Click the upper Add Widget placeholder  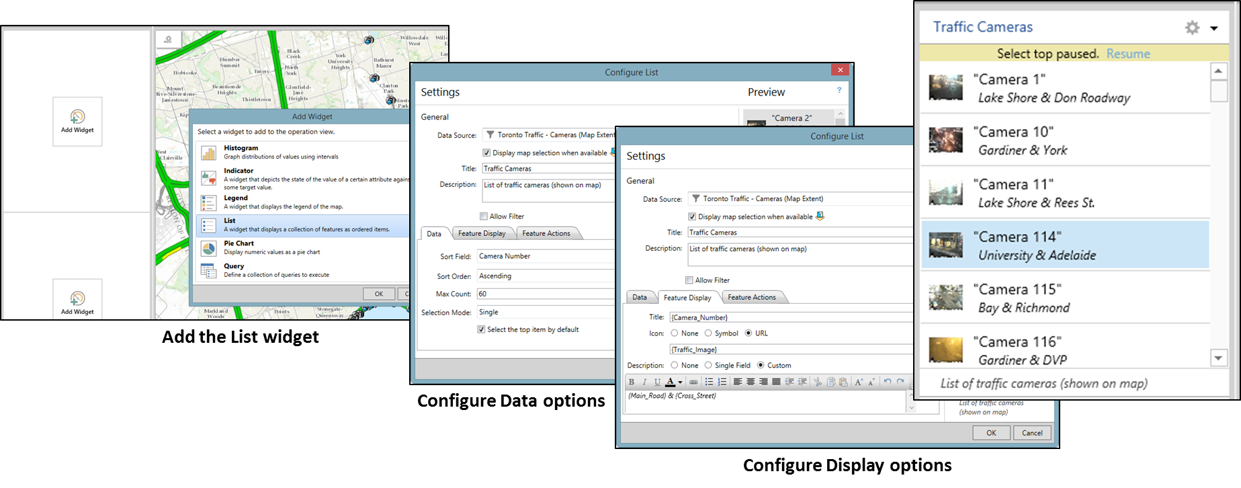(77, 121)
